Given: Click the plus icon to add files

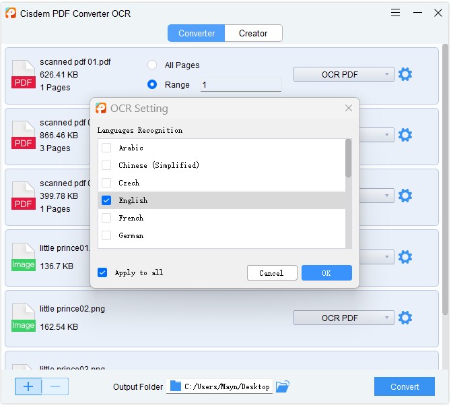Looking at the screenshot, I should tap(28, 386).
